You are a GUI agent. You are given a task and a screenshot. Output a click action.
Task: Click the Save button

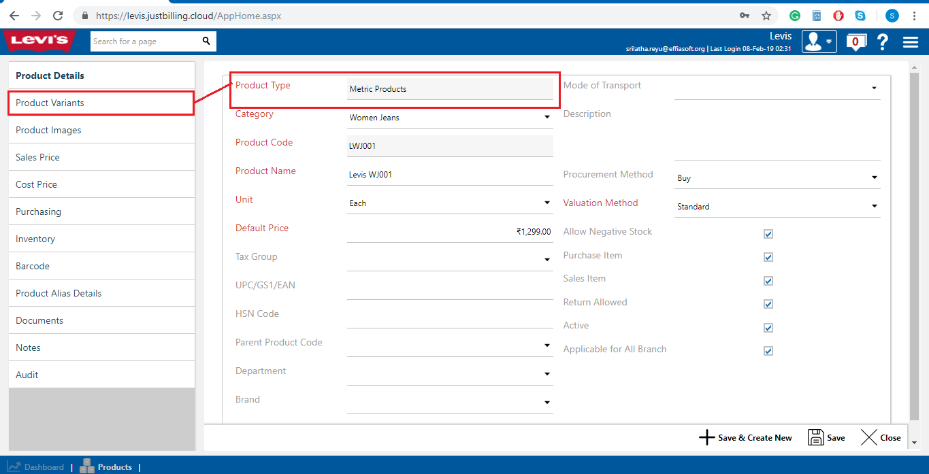826,437
